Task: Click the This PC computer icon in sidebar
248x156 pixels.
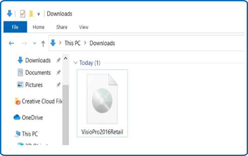Action: (x=17, y=134)
